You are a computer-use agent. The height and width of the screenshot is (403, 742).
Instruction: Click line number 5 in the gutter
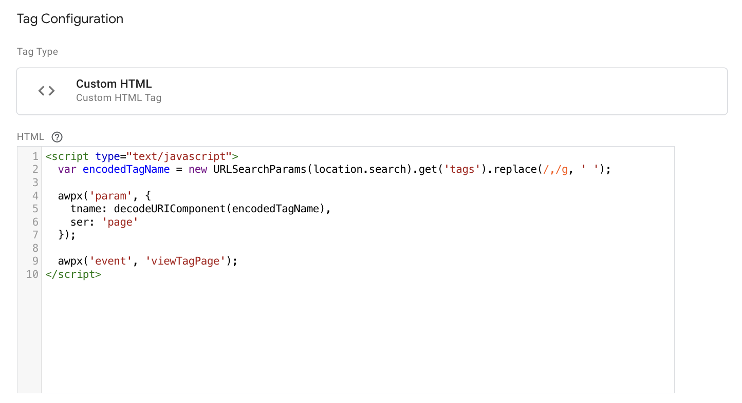tap(35, 209)
